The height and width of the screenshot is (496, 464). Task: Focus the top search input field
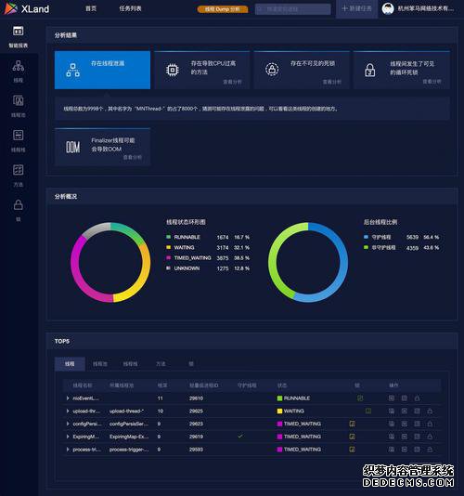(292, 9)
